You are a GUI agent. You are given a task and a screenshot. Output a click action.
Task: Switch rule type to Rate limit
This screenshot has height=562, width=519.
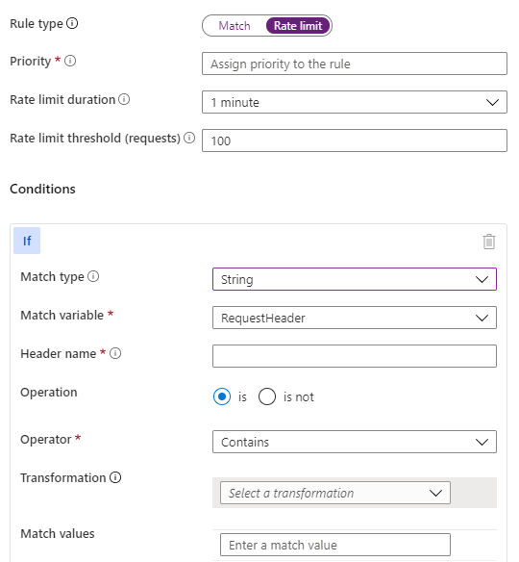click(x=298, y=26)
